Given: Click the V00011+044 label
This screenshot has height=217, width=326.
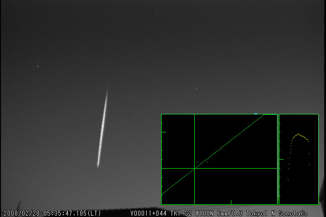Looking at the screenshot, I should [149, 213].
